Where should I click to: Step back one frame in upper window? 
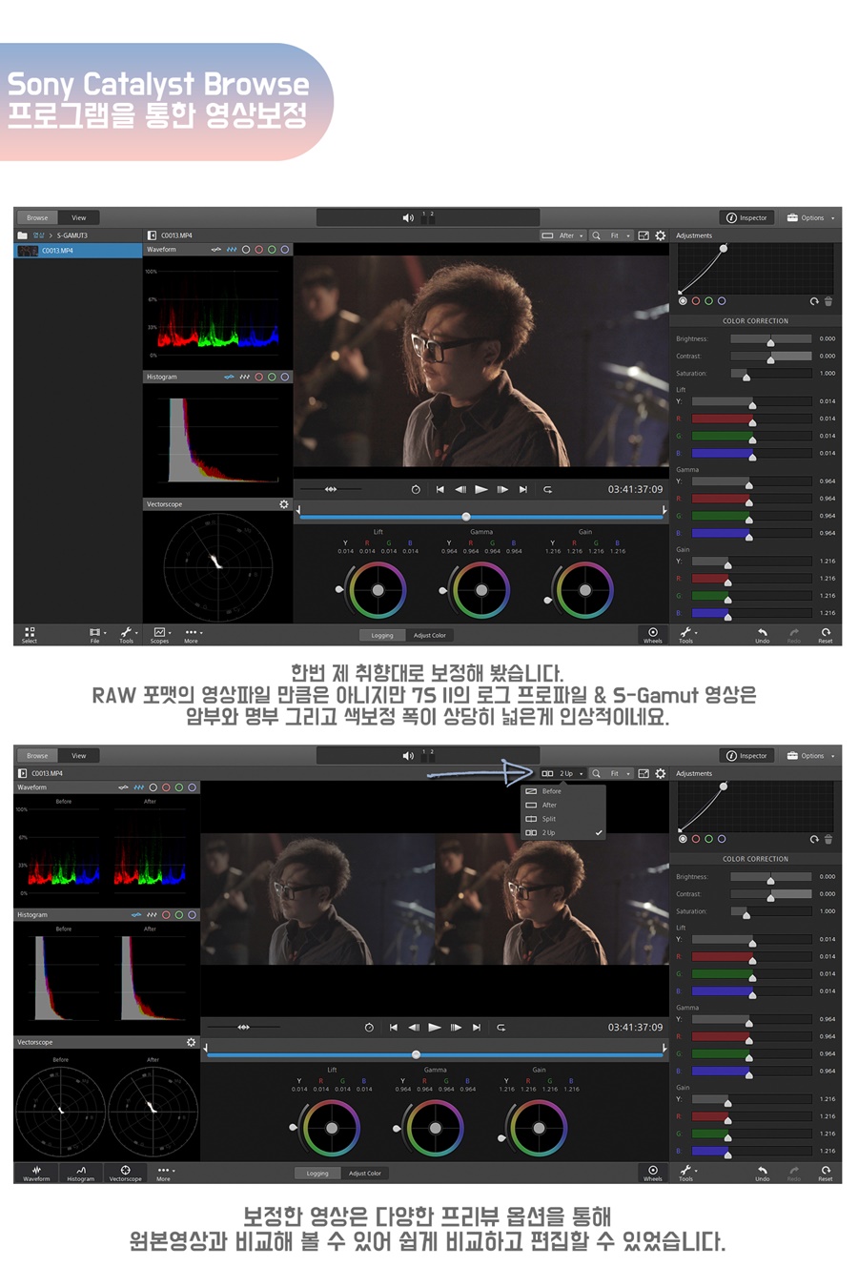[460, 489]
